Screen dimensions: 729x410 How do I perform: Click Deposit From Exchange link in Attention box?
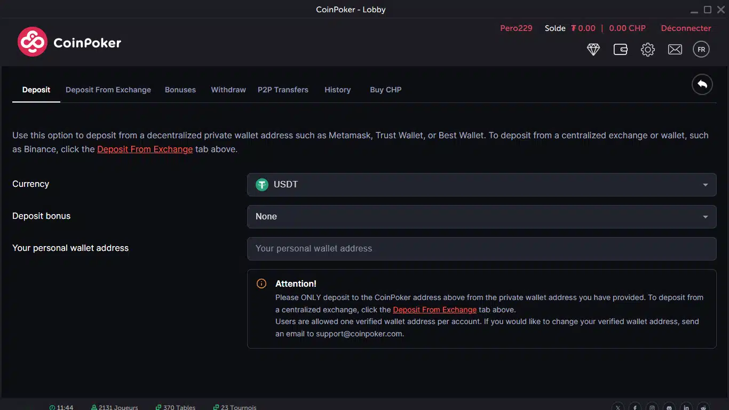point(434,310)
